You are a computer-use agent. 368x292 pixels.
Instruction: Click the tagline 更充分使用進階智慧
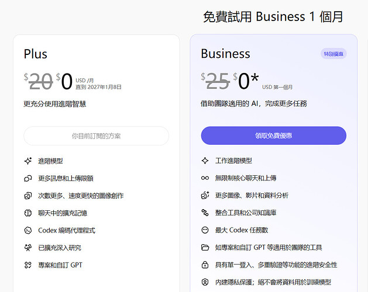55,104
